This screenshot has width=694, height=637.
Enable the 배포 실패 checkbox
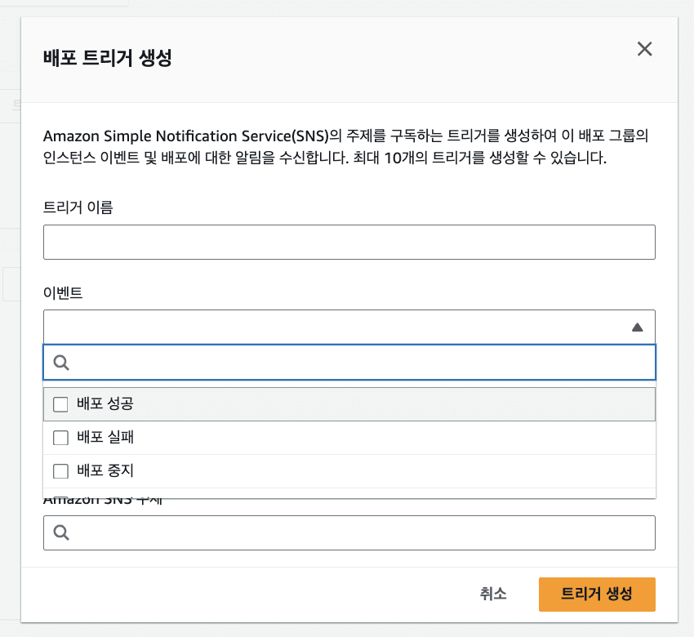60,438
